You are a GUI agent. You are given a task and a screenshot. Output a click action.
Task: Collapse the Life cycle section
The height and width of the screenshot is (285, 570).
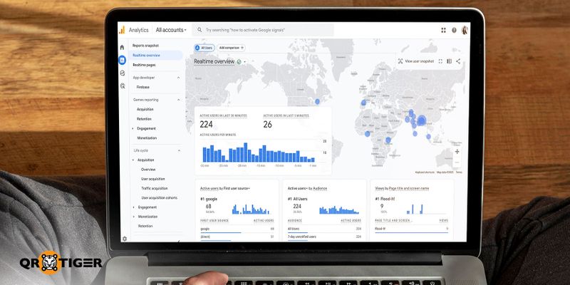[179, 150]
